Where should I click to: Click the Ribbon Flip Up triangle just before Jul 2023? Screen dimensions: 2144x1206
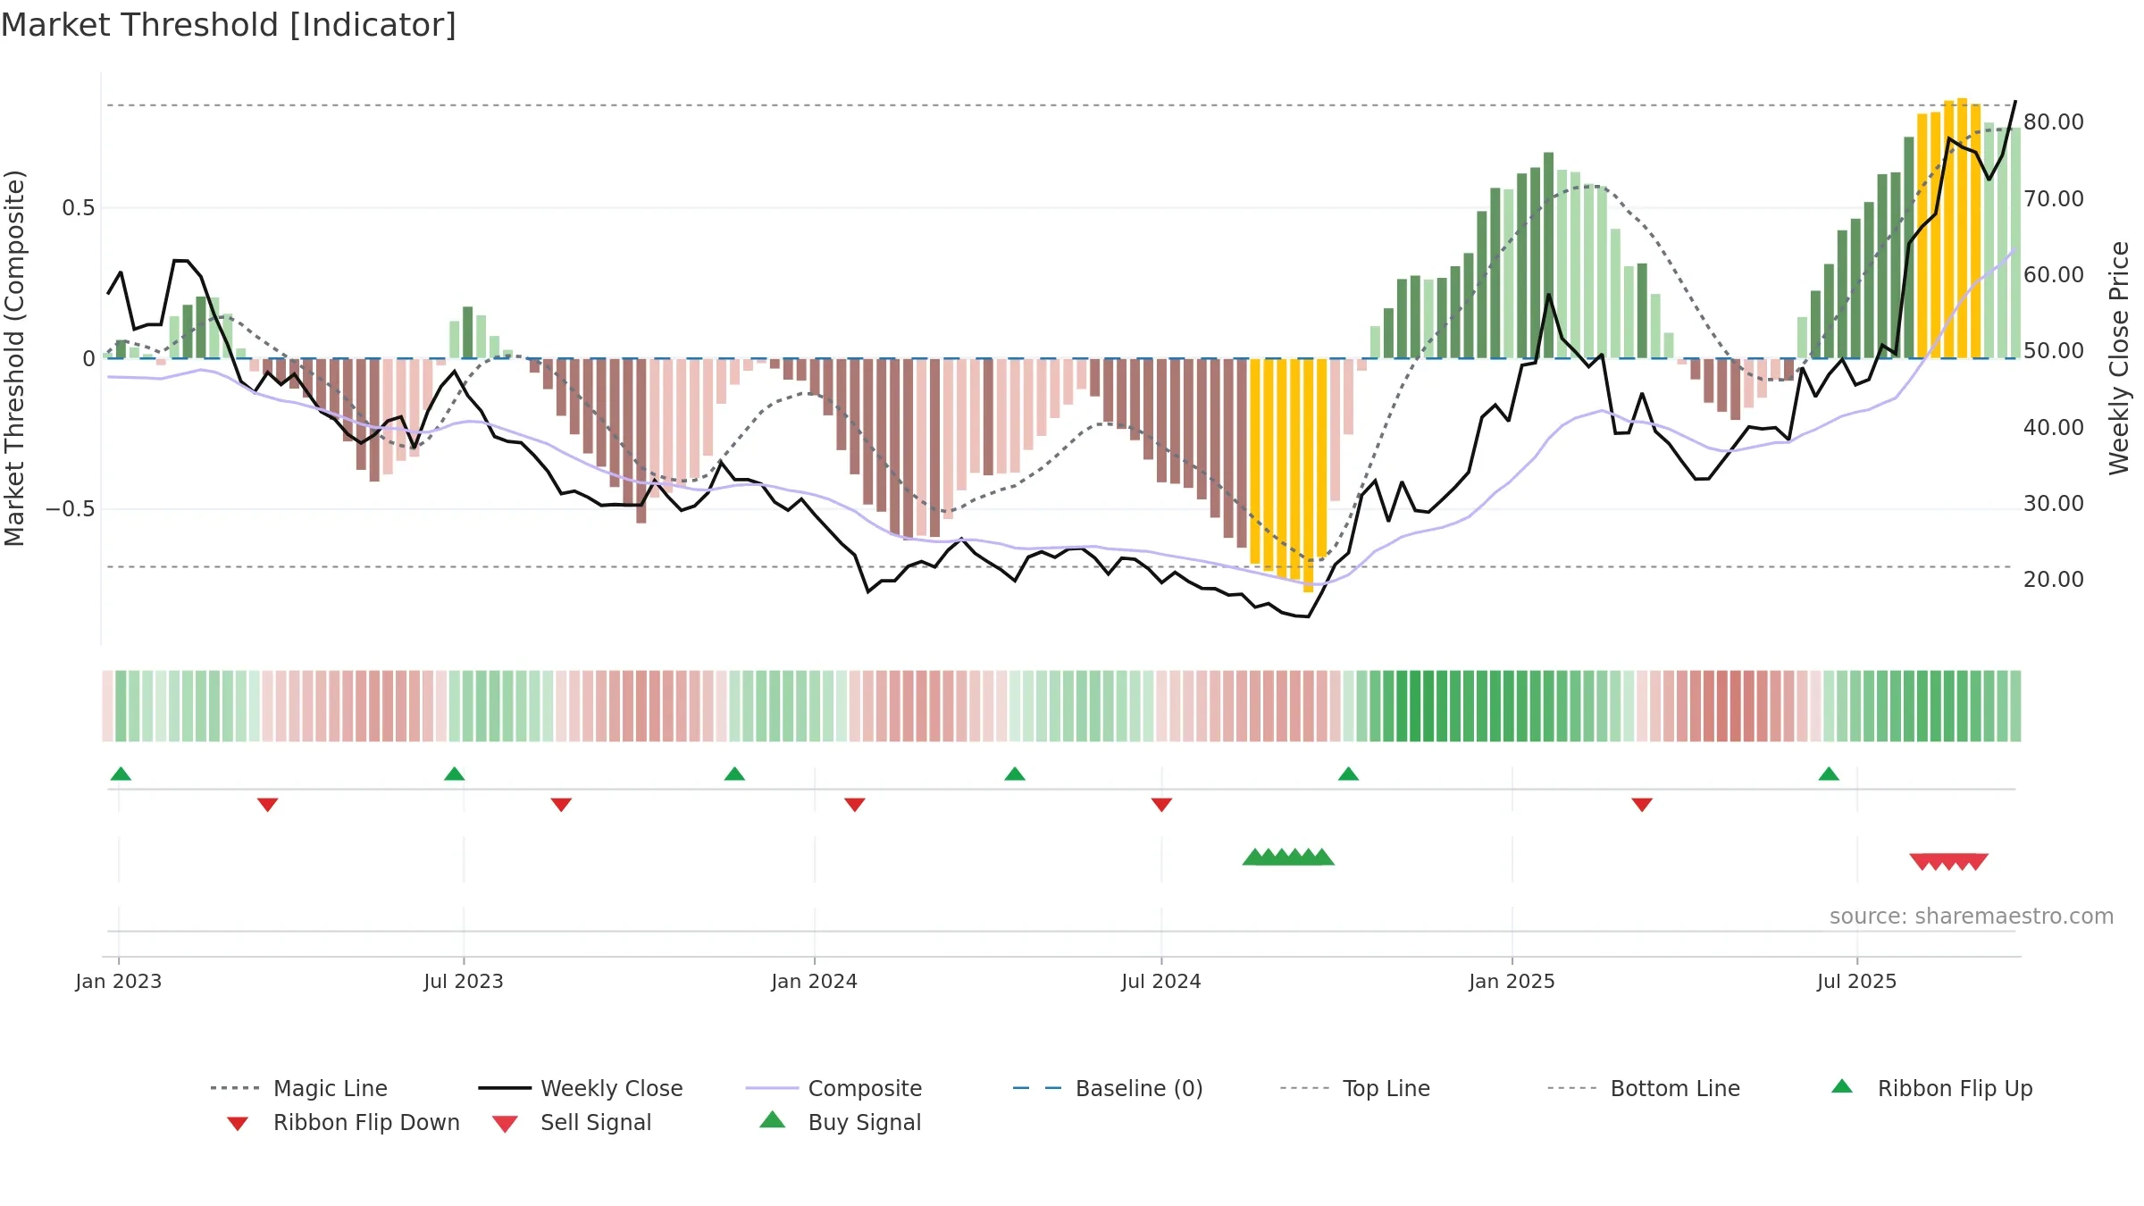454,774
